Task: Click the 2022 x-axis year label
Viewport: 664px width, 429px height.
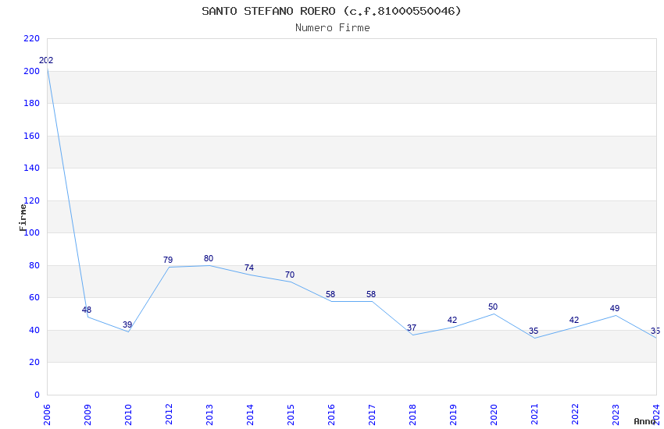Action: click(576, 414)
